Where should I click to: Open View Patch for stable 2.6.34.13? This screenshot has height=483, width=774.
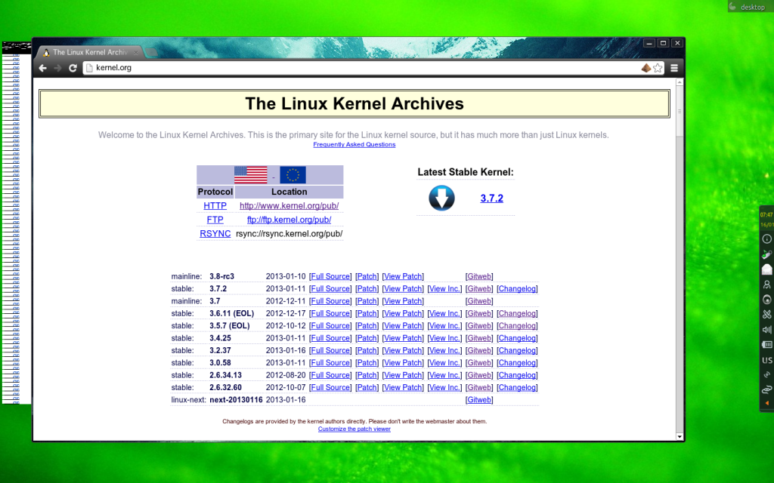(x=403, y=375)
